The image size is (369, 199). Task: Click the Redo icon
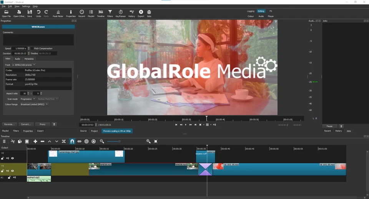(46, 13)
